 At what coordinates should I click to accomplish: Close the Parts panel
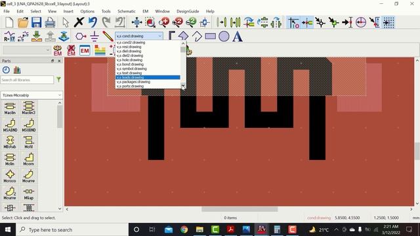pyautogui.click(x=59, y=61)
